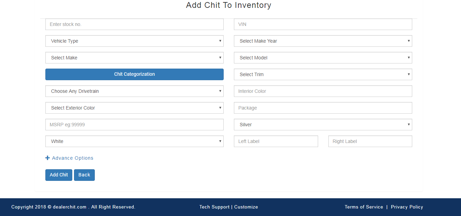Choose a drivetrain from the dropdown
Image resolution: width=461 pixels, height=216 pixels.
click(x=134, y=91)
